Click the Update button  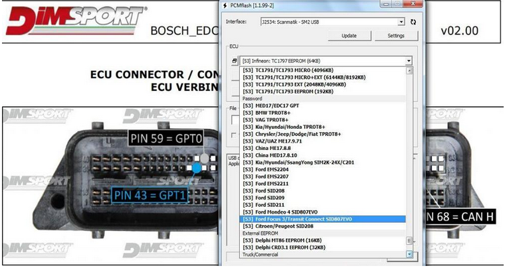(350, 36)
